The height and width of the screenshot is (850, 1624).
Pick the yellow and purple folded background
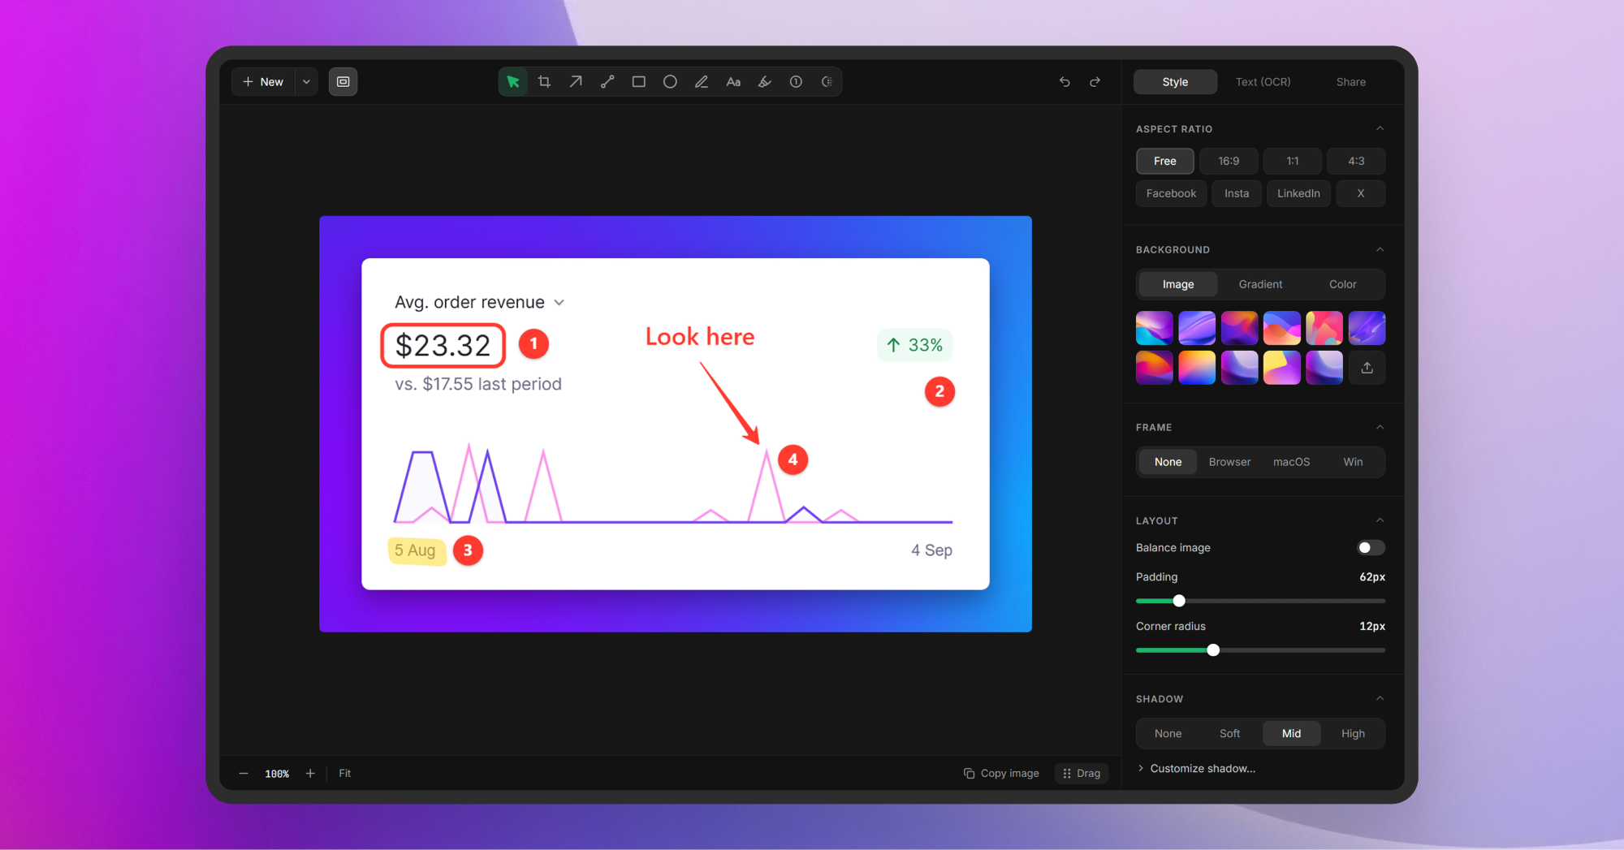[x=1282, y=368]
